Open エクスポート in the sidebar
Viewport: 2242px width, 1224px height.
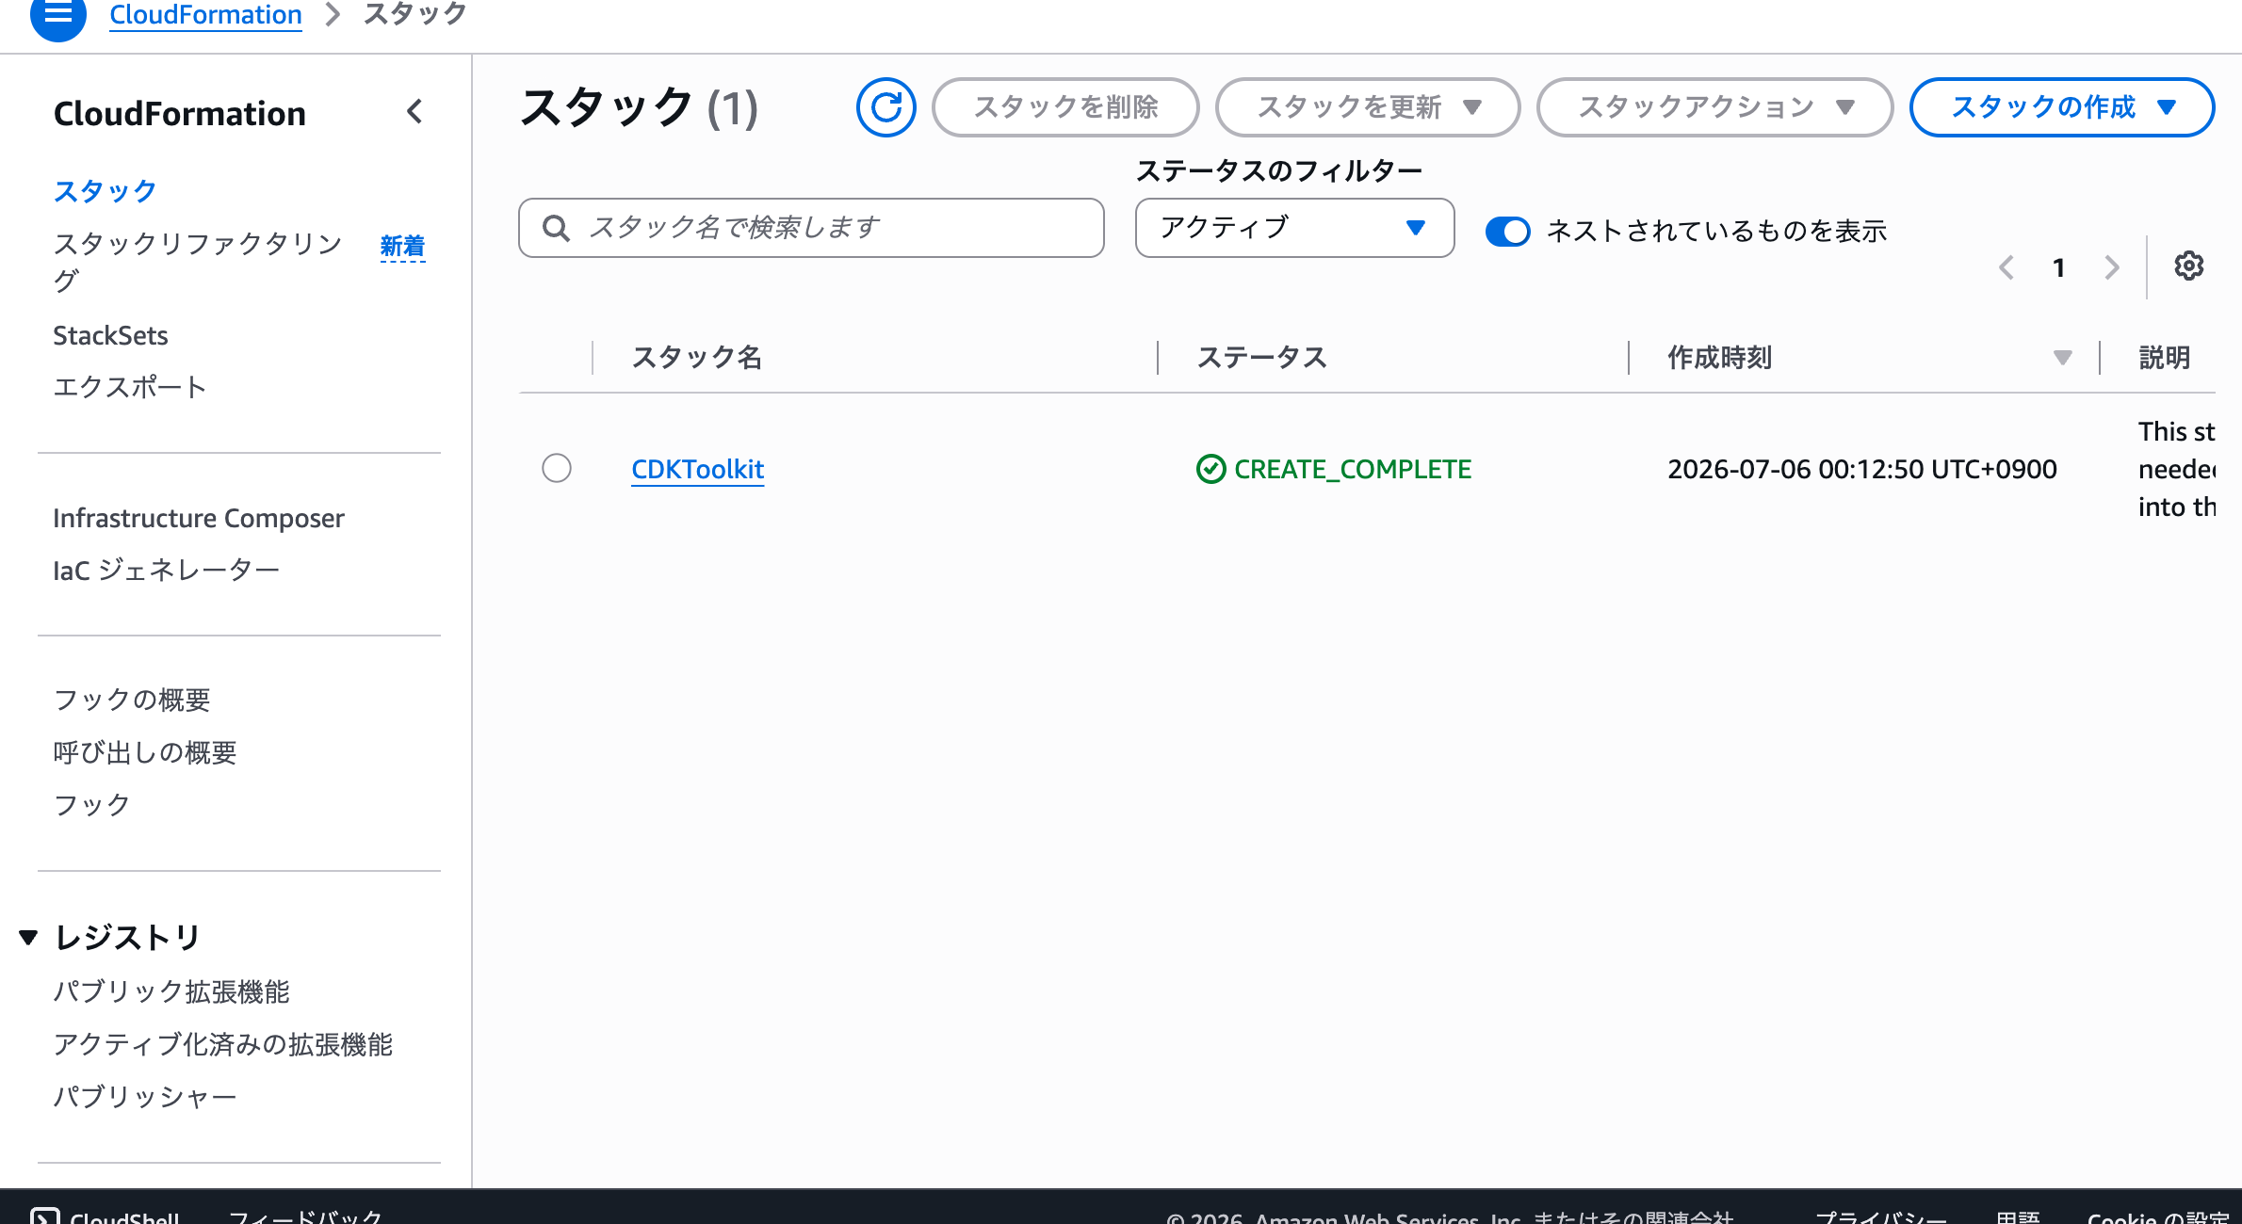[130, 387]
